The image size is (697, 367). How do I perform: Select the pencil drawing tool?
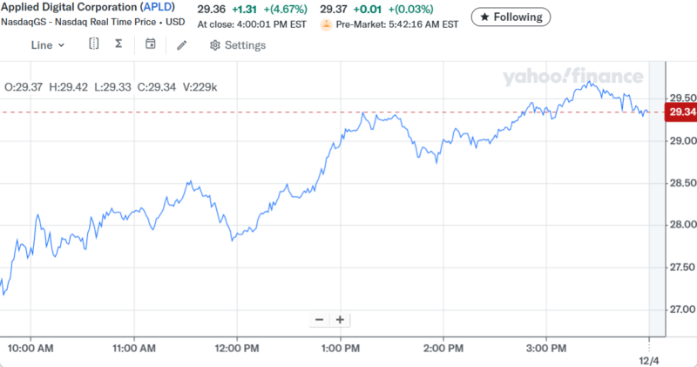pyautogui.click(x=181, y=44)
